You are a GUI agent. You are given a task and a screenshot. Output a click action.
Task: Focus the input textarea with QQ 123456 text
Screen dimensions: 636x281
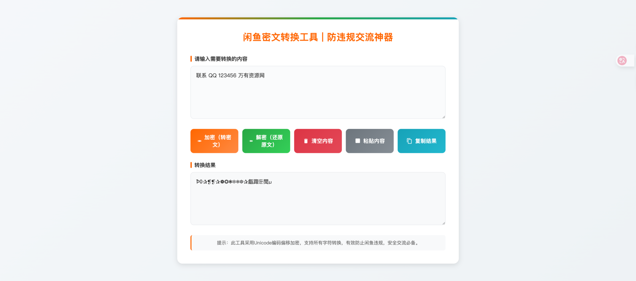pos(318,92)
